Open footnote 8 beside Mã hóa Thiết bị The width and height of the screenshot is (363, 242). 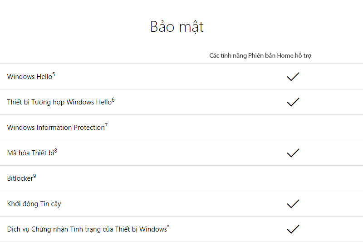[55, 151]
